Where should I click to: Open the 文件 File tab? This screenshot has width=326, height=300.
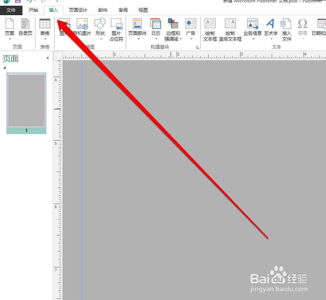tap(11, 10)
